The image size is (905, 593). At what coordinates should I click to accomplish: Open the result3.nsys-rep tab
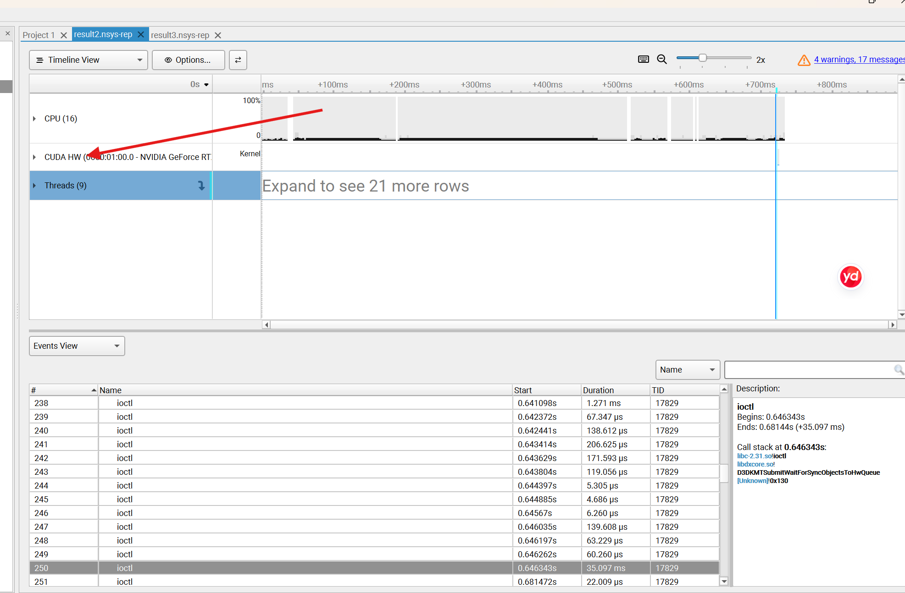click(x=180, y=35)
